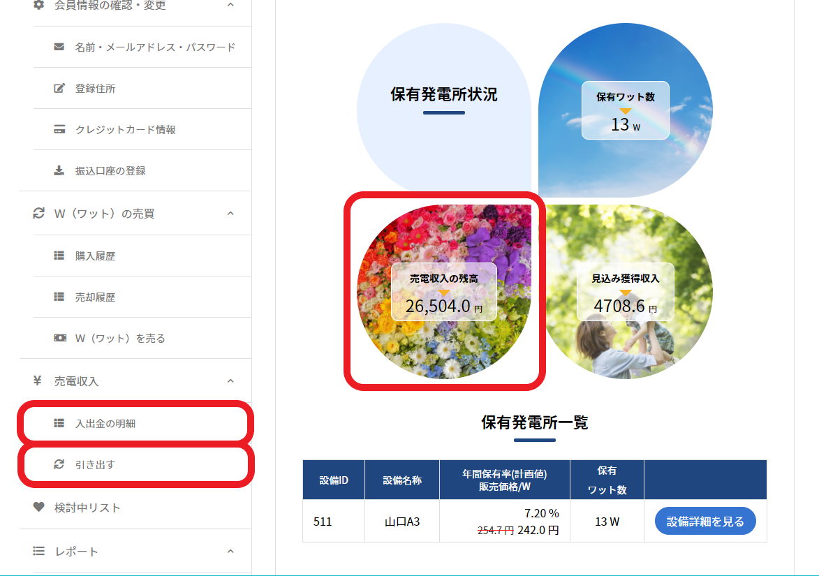Click the download icon beside 振込口座の登録

[x=59, y=171]
